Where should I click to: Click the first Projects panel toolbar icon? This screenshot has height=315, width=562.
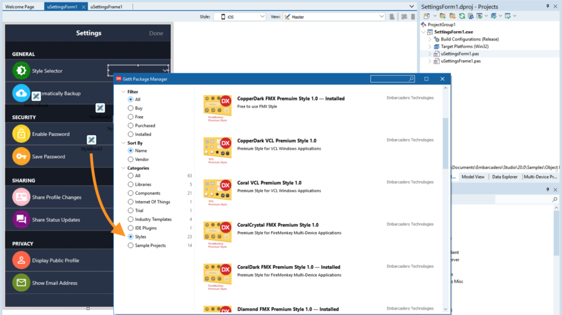tap(426, 16)
